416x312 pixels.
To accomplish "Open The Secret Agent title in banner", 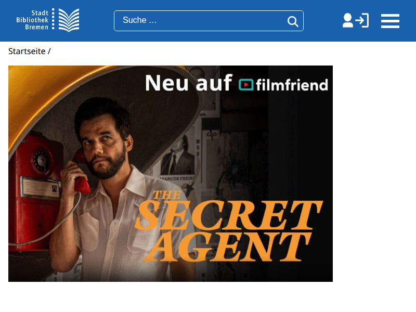I will 228,226.
